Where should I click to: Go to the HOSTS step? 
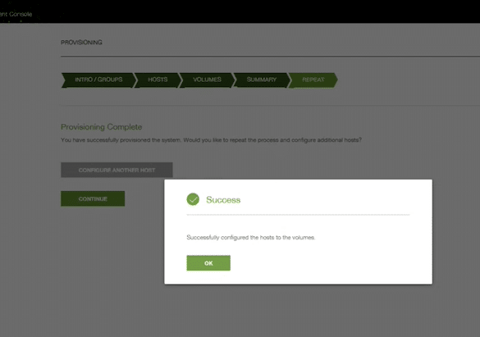158,80
